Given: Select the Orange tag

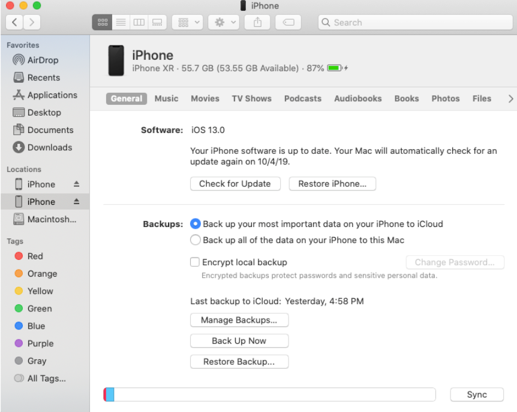Looking at the screenshot, I should click(45, 274).
